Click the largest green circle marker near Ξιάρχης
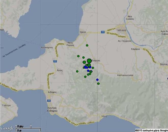 [89, 61]
